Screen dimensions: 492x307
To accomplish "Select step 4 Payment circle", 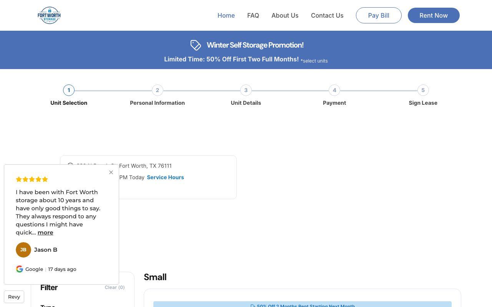I will (334, 90).
